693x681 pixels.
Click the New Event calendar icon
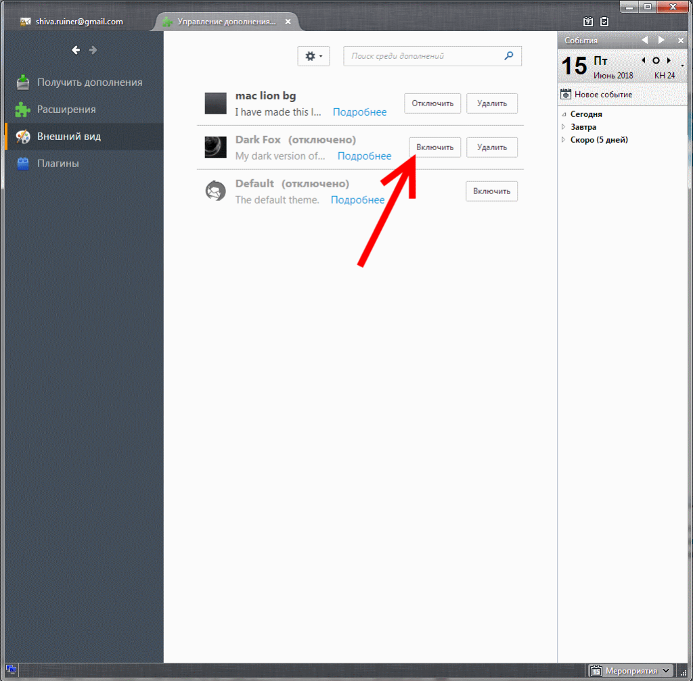pyautogui.click(x=566, y=95)
